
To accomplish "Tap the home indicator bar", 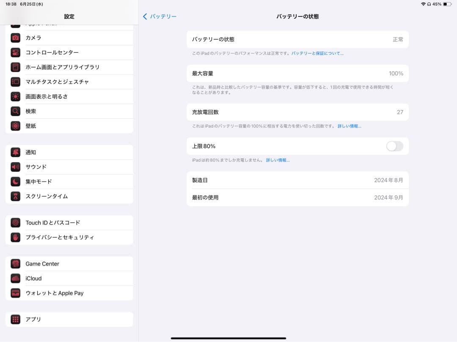I will click(228, 337).
